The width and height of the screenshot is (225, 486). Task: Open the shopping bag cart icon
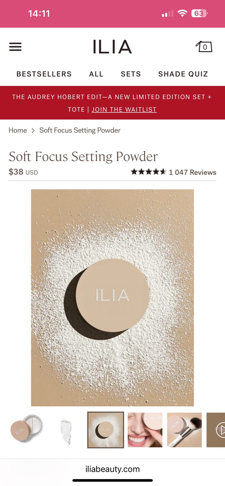coord(204,46)
